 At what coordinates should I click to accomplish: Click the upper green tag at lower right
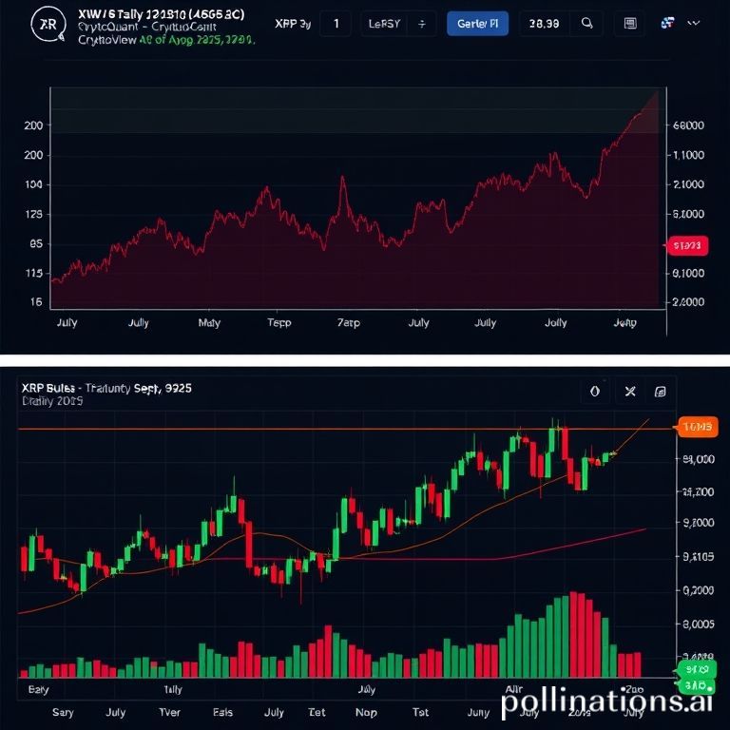click(x=697, y=669)
